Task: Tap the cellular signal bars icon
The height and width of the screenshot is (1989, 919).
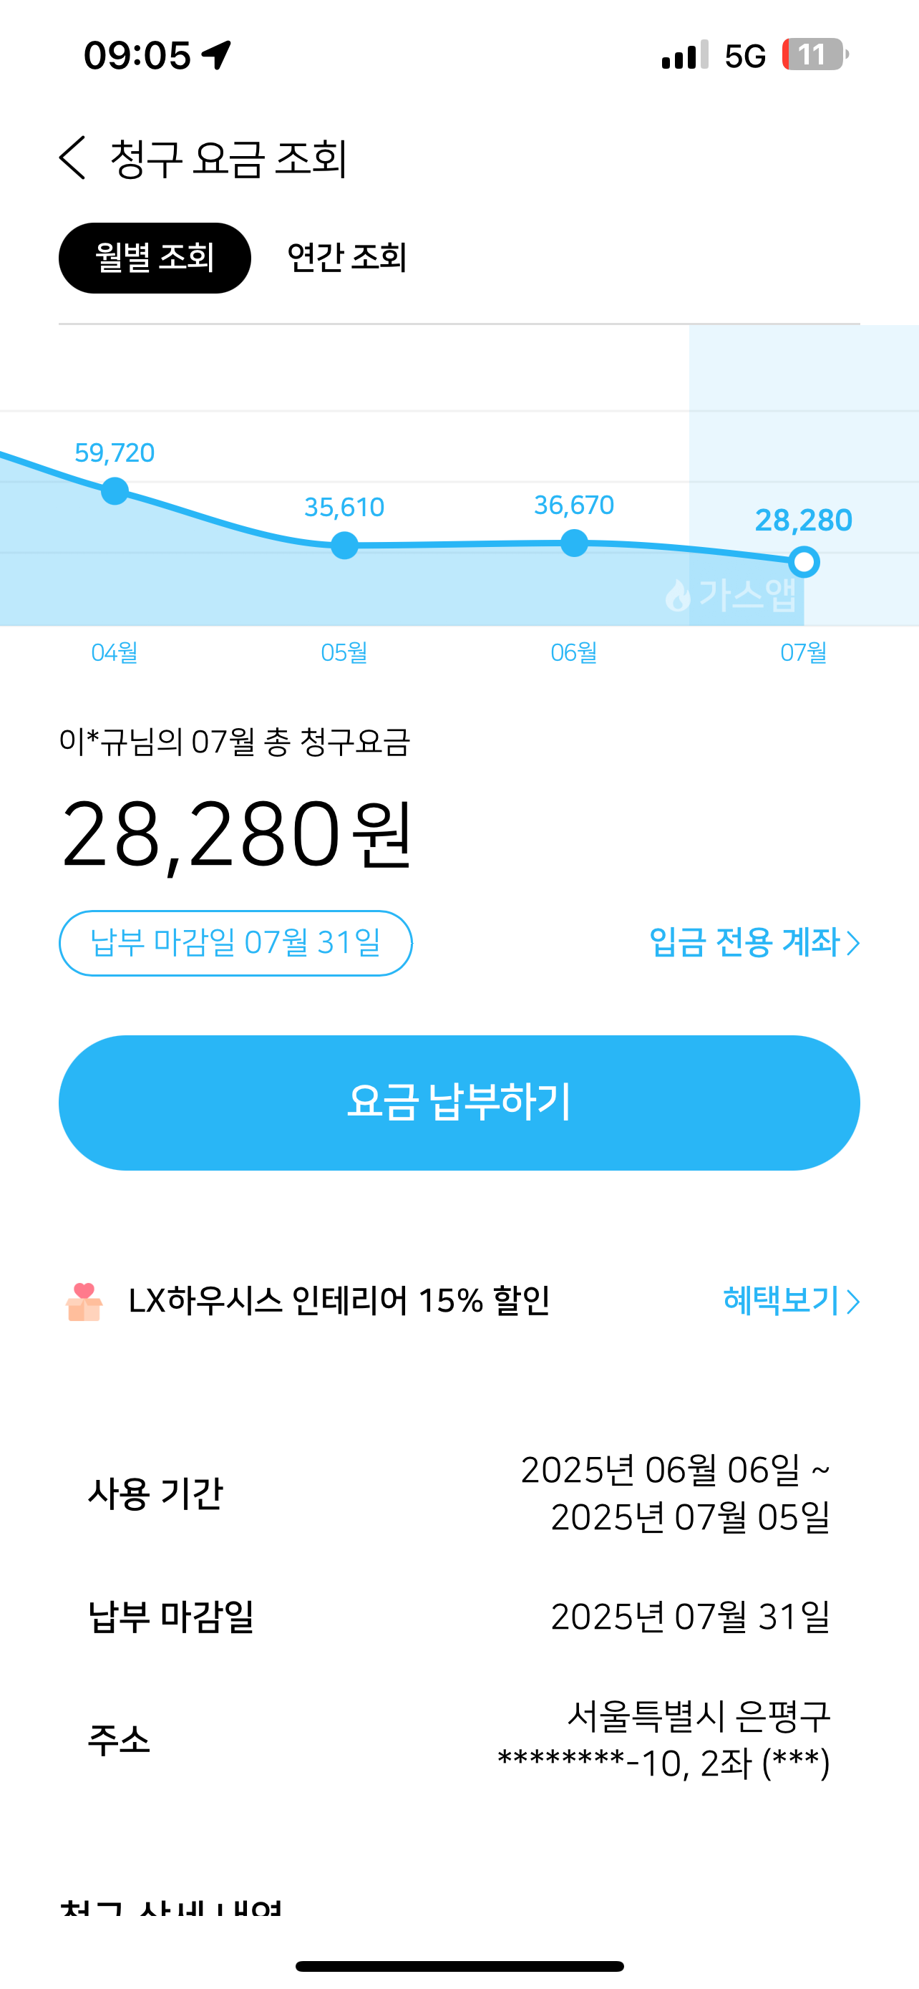Action: point(684,55)
